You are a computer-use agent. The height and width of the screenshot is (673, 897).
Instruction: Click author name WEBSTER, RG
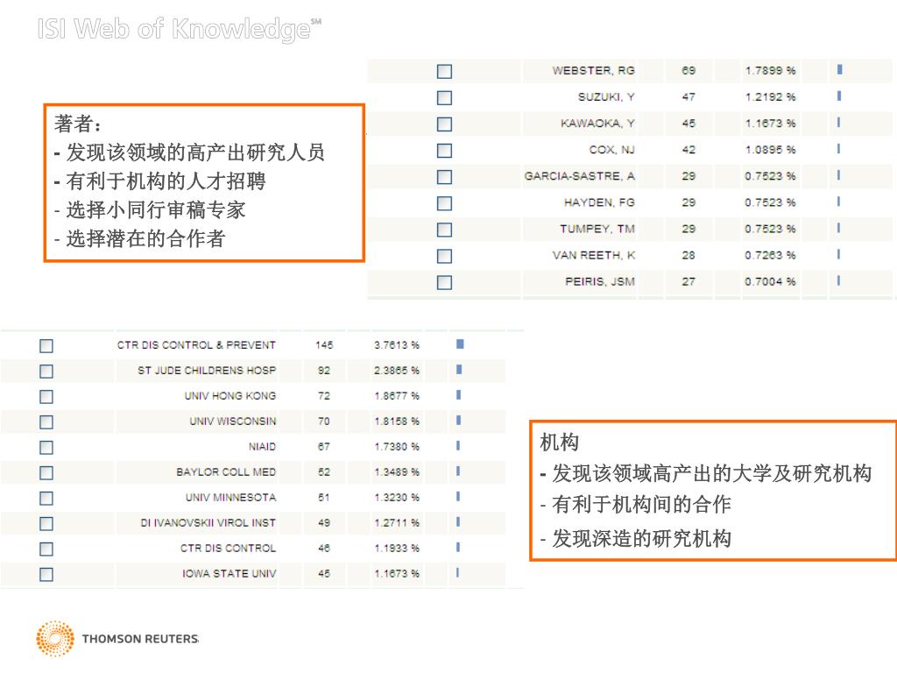(593, 70)
